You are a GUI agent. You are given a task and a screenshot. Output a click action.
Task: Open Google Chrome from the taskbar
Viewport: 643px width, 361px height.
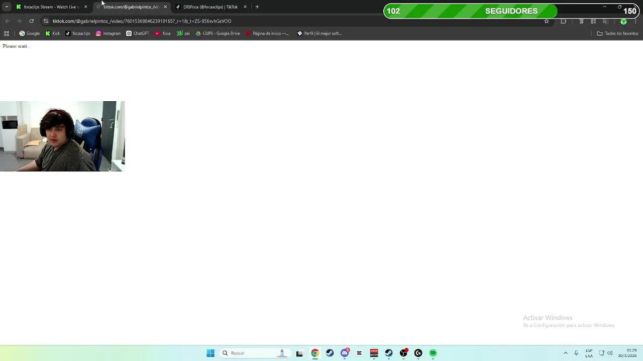(x=314, y=353)
